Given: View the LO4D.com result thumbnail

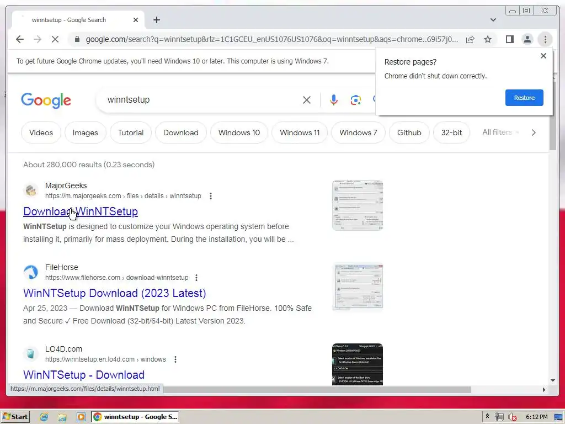Looking at the screenshot, I should 358,364.
